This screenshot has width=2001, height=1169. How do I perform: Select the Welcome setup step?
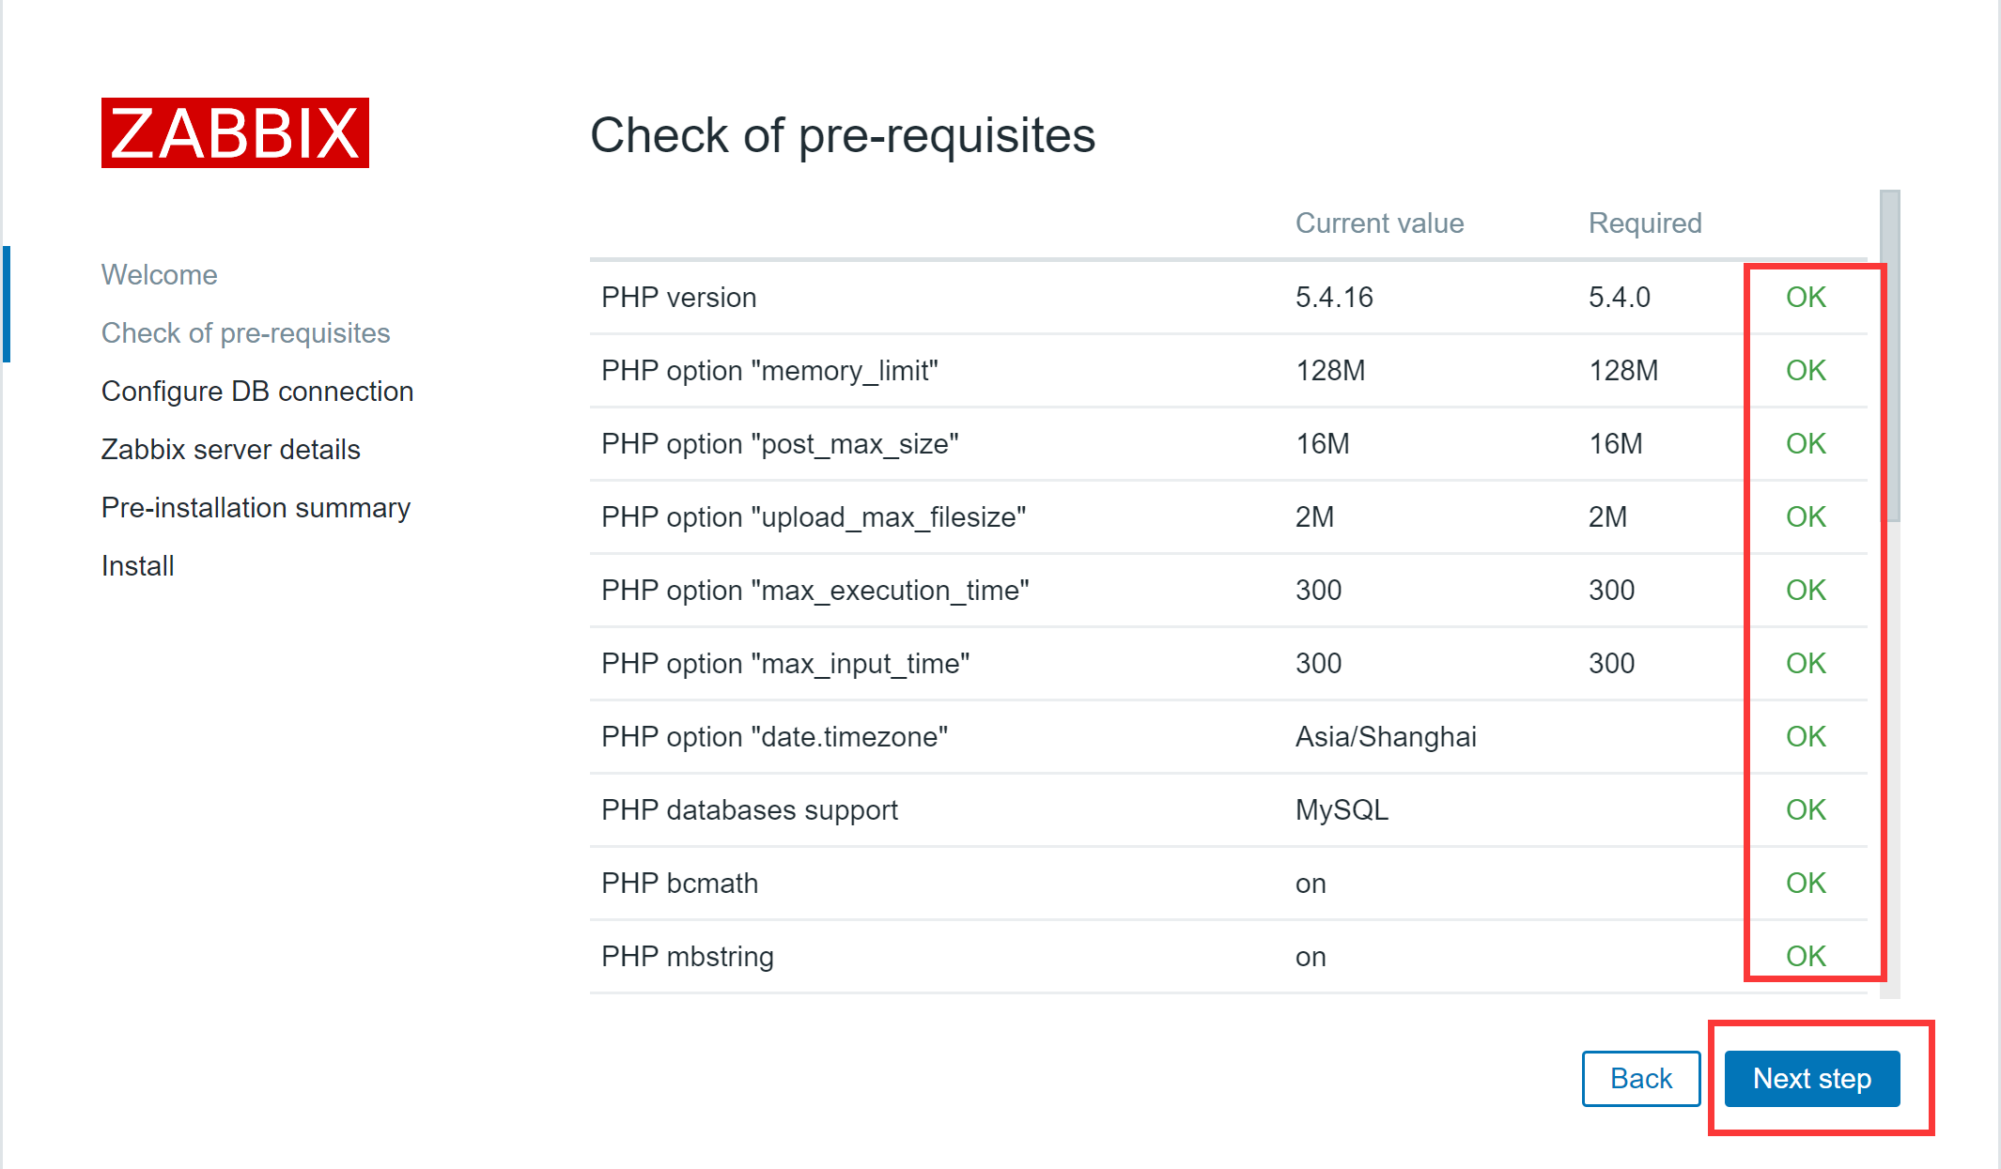click(159, 274)
